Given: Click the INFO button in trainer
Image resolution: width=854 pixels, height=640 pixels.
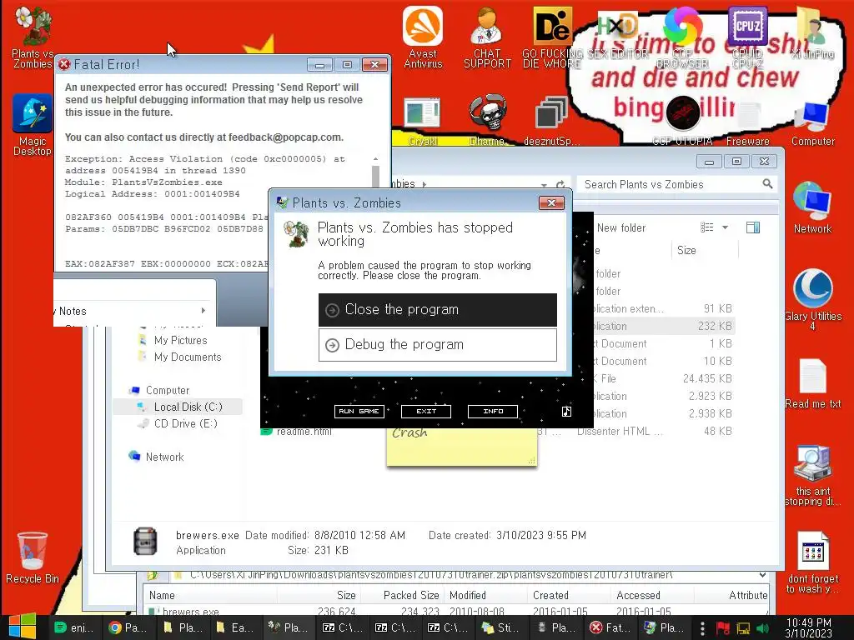Looking at the screenshot, I should coord(492,412).
